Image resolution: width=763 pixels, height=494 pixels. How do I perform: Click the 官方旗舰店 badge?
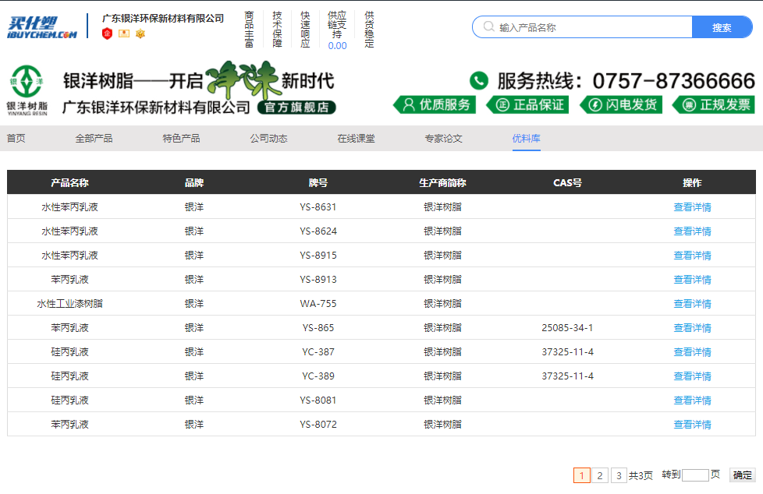296,108
